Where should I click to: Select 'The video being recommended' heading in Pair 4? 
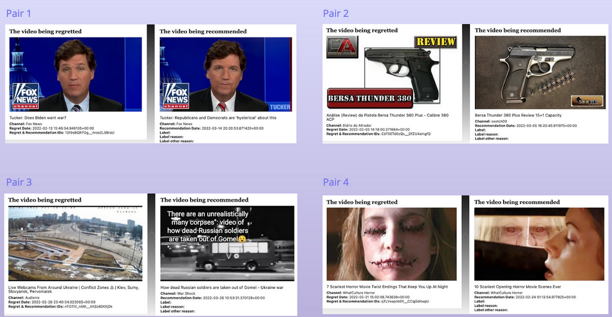tap(517, 202)
